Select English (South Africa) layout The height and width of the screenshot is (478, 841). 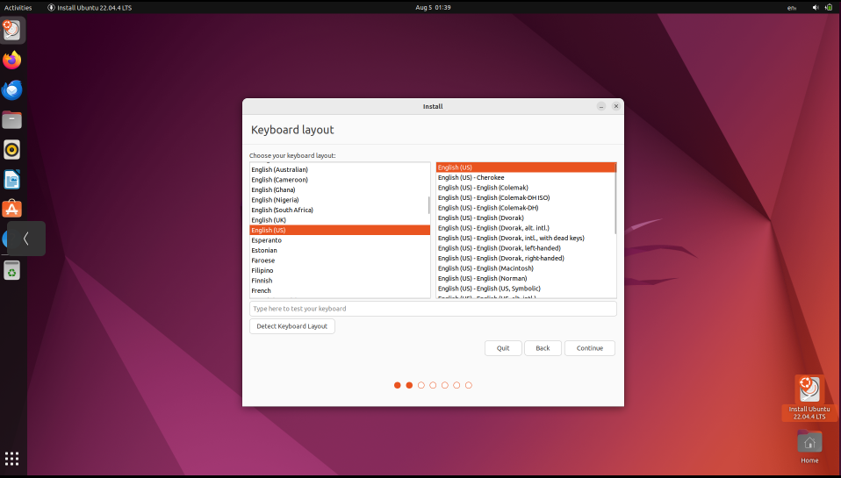(340, 210)
